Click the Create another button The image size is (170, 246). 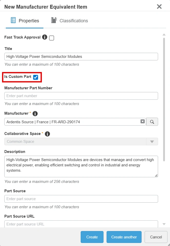124,237
